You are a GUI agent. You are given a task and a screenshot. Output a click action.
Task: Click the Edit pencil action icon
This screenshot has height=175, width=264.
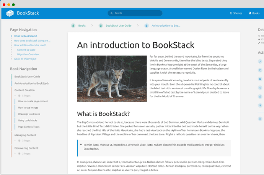point(260,61)
